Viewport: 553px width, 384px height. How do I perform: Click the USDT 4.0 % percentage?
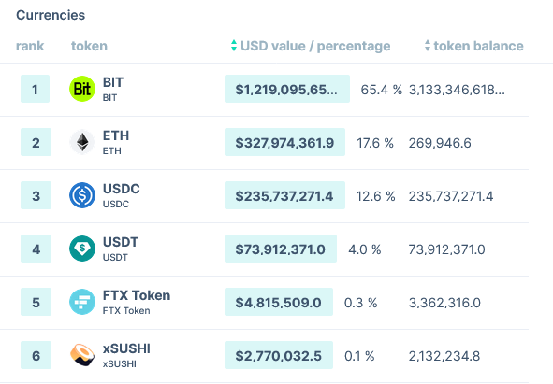pyautogui.click(x=365, y=249)
